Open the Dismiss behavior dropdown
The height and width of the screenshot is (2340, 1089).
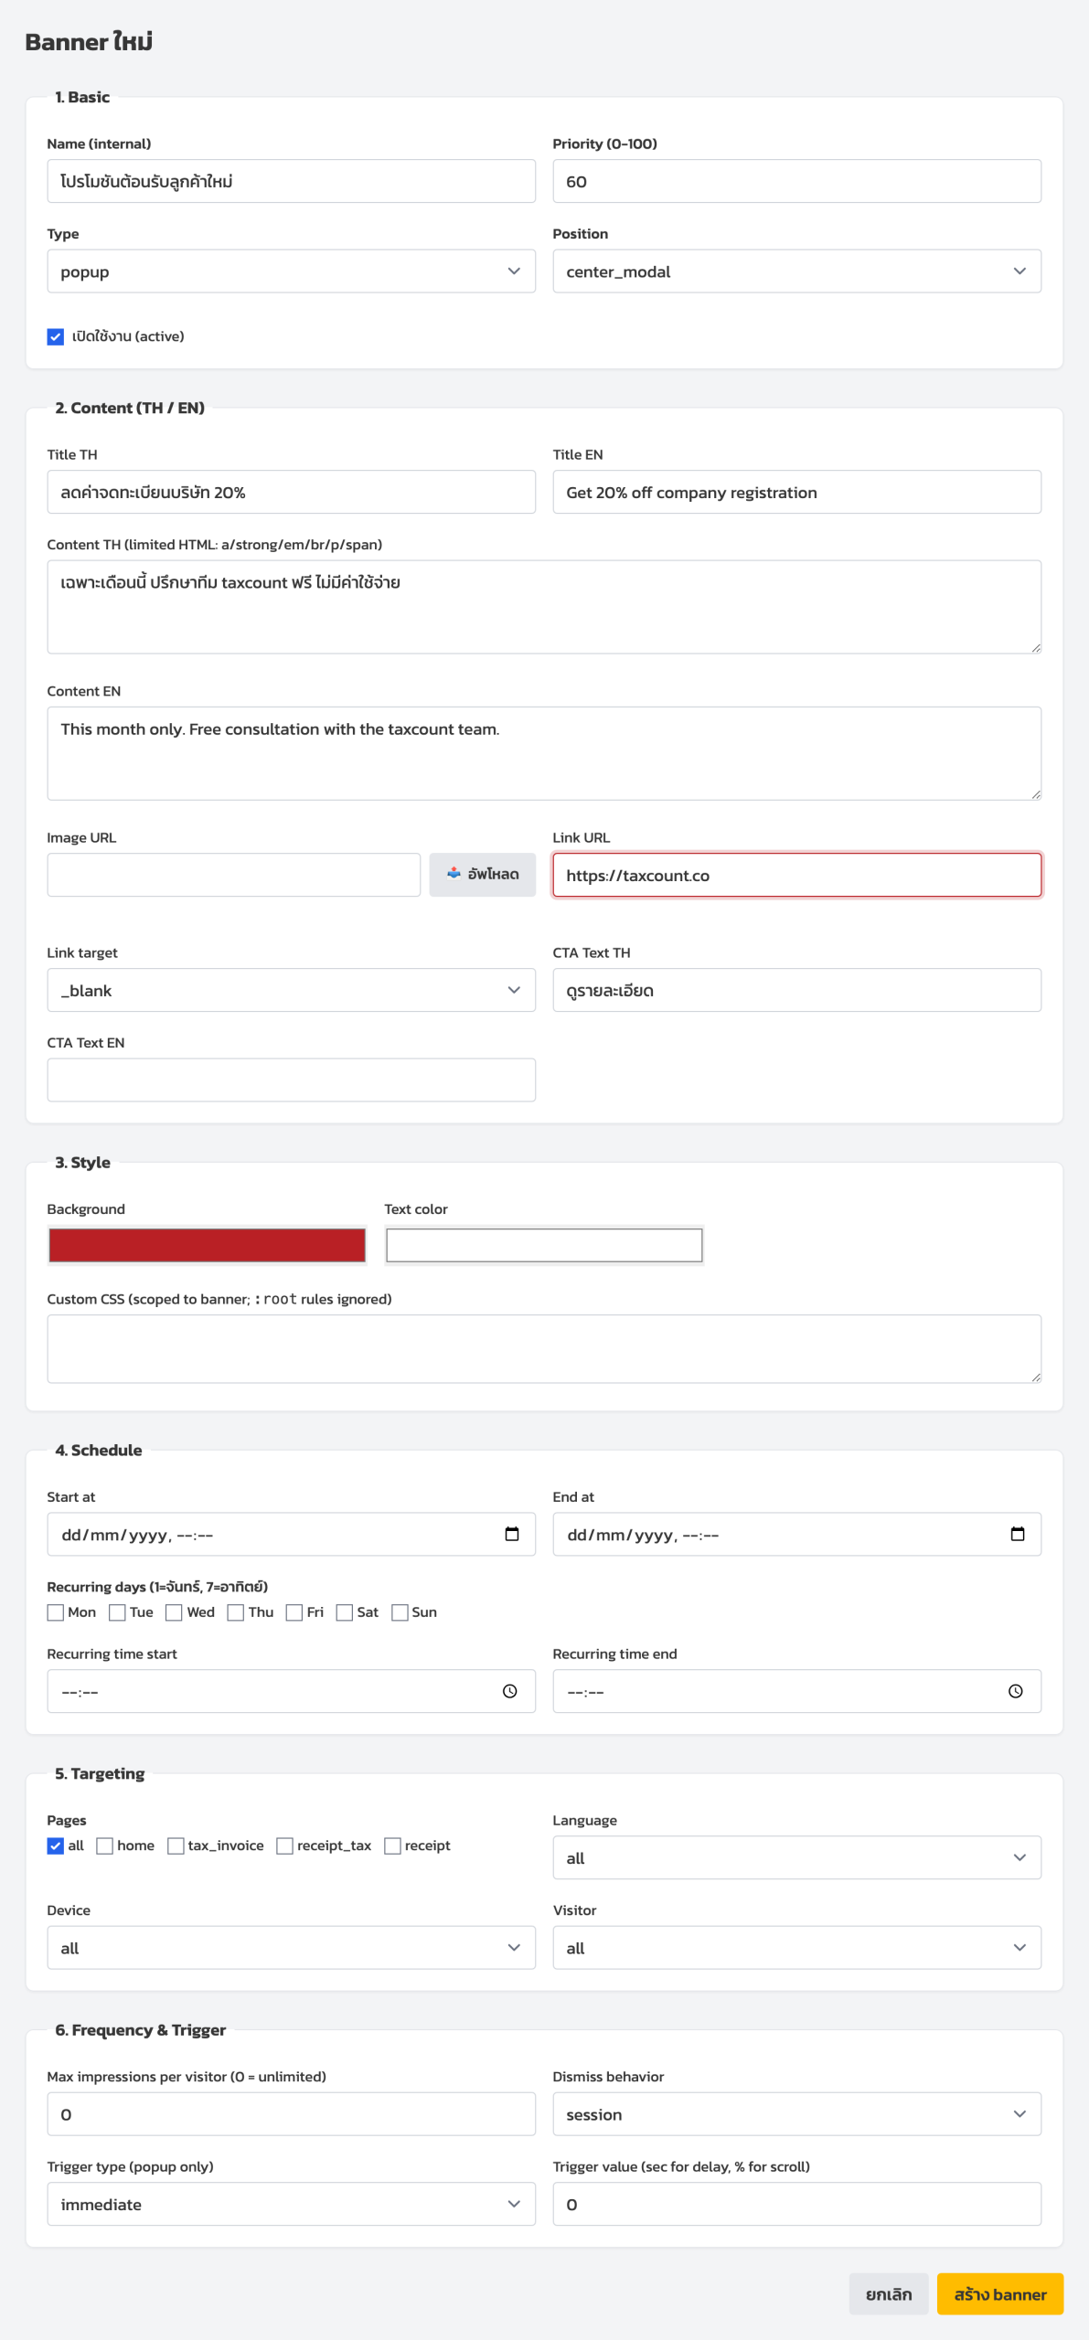(x=797, y=2114)
